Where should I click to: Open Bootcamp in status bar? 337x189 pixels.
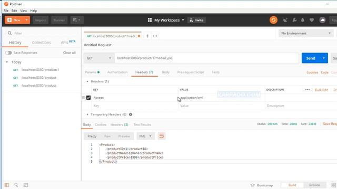(262, 185)
